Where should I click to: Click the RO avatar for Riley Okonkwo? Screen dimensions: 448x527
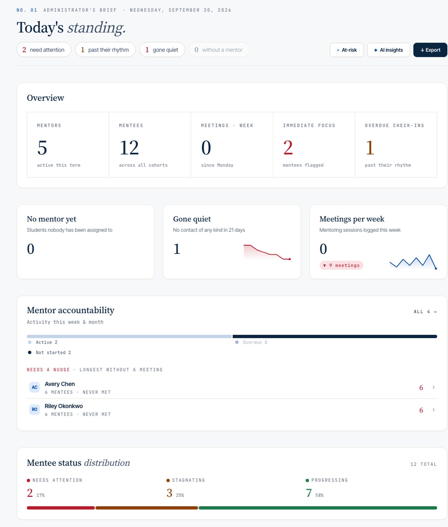coord(34,409)
